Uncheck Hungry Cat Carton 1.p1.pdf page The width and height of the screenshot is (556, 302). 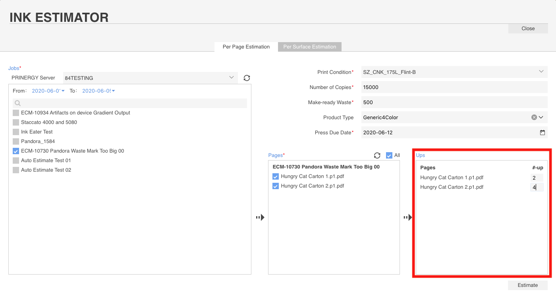tap(276, 176)
